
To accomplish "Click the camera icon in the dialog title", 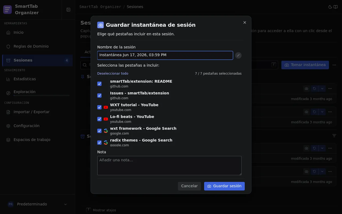I will click(100, 25).
